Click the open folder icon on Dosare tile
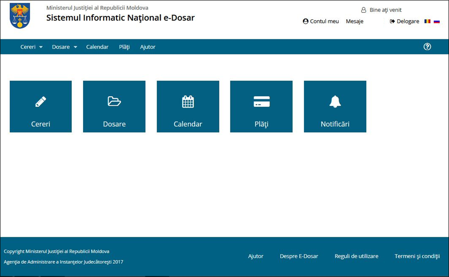Viewport: 449px width, 277px height. click(x=114, y=102)
